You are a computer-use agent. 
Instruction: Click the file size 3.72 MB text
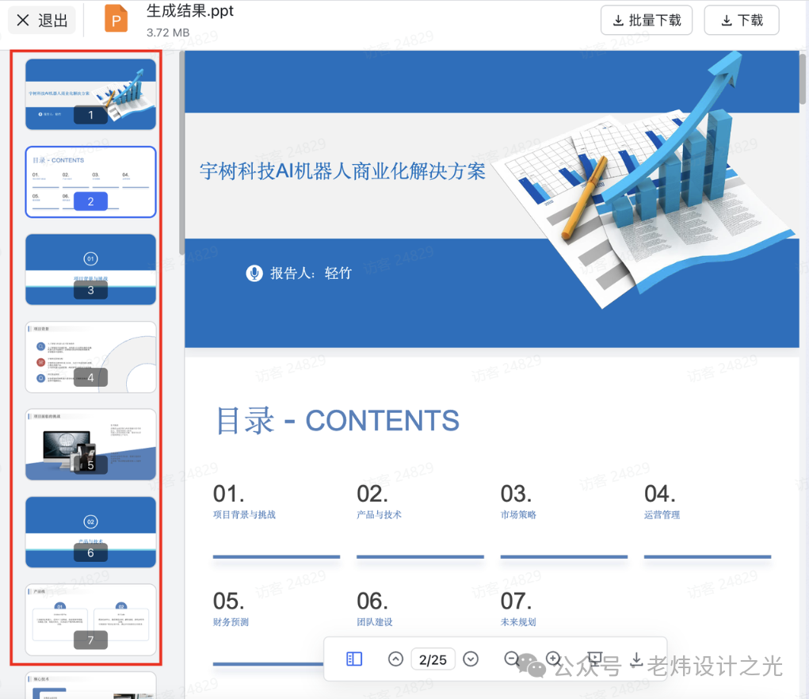(x=168, y=32)
